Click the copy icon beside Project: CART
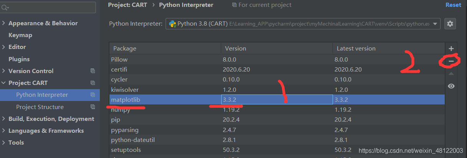The image size is (467, 158). click(x=93, y=83)
